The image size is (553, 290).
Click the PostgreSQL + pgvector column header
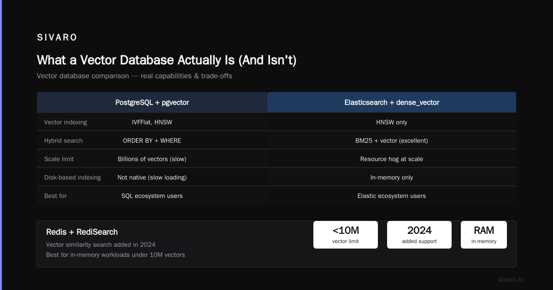[152, 102]
